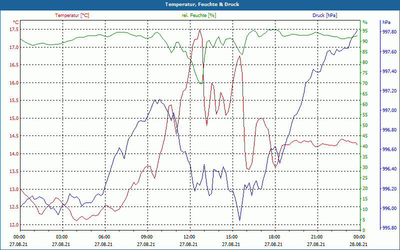Select the red "Temperatur [°C]" legend label
The image size is (400, 250).
click(x=72, y=15)
